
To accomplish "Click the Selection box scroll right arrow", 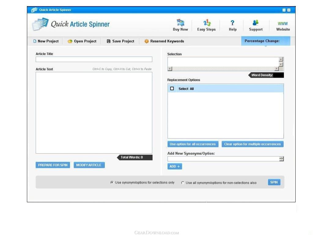I will 276,69.
